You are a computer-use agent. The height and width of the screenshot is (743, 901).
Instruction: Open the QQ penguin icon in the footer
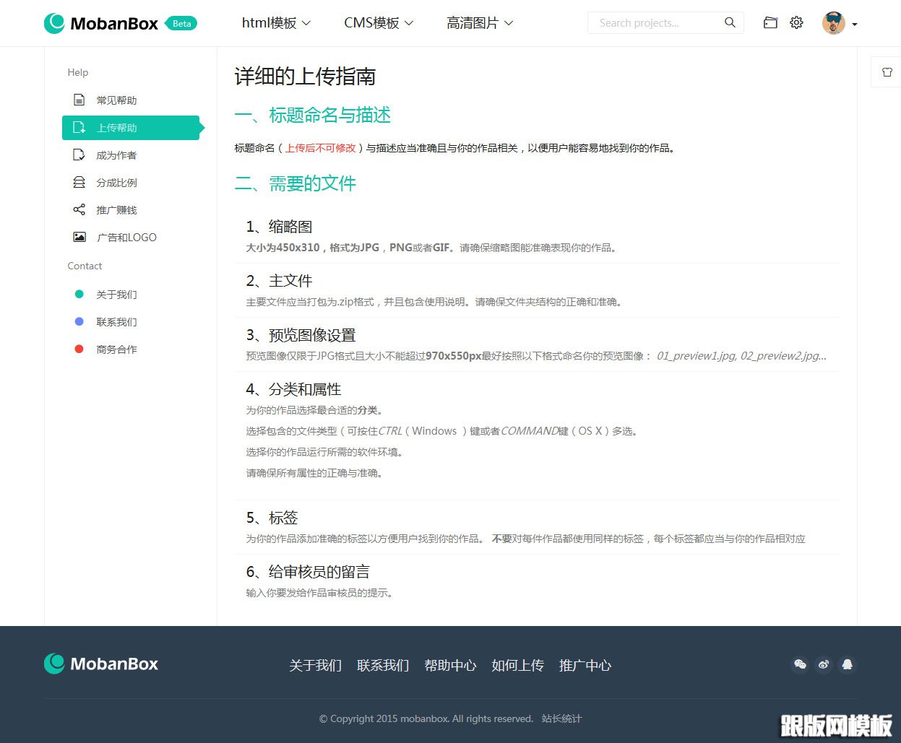click(848, 664)
